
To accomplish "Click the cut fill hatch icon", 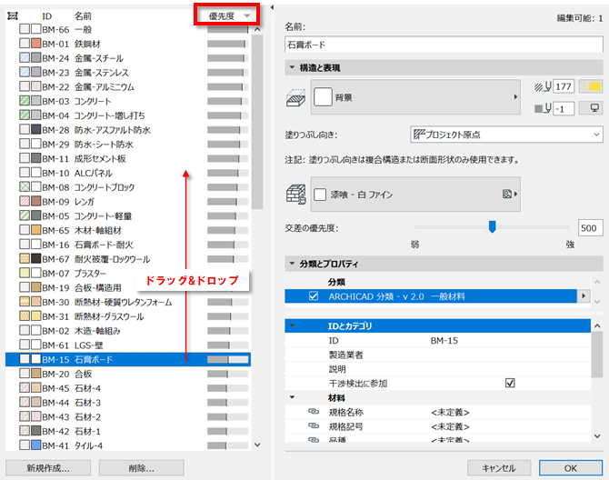I will click(x=296, y=97).
